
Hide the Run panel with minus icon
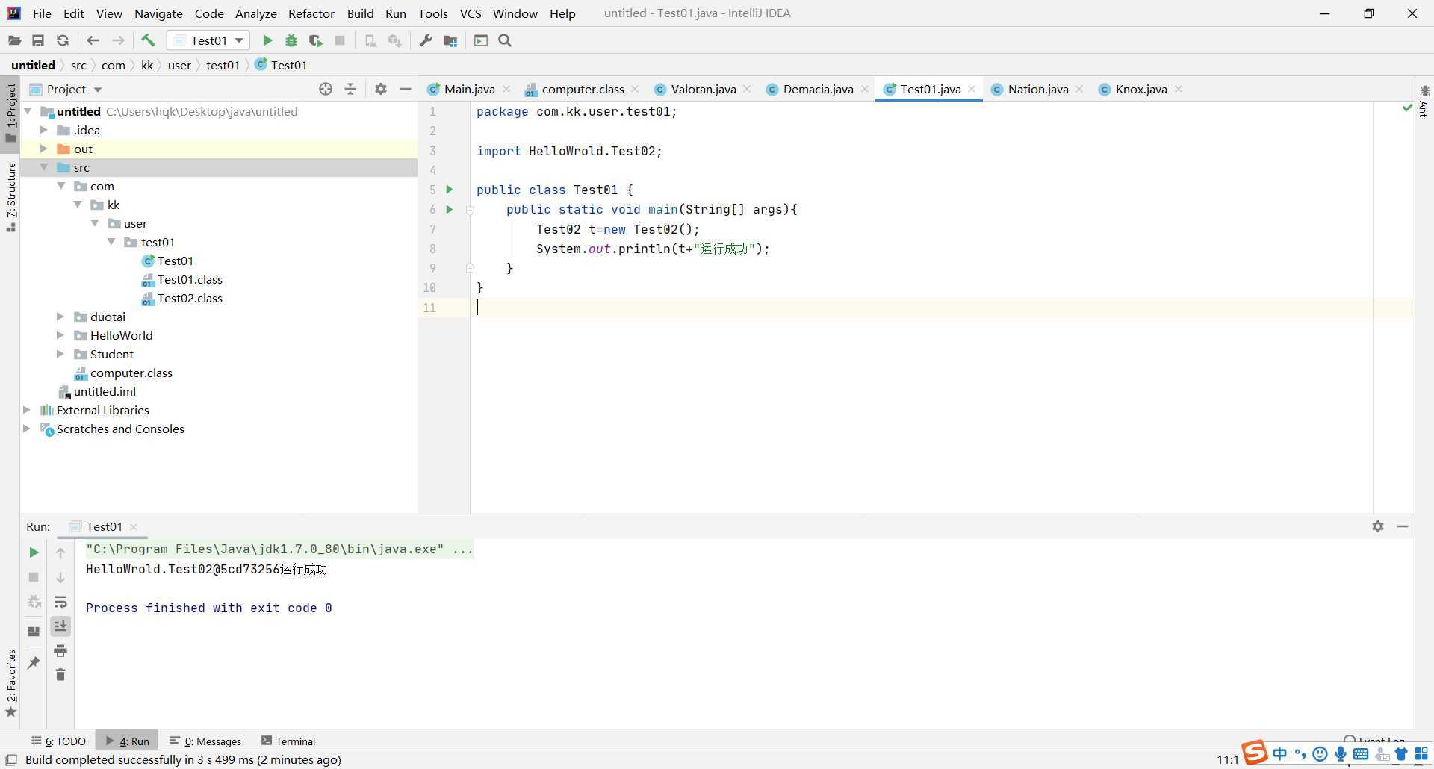pyautogui.click(x=1403, y=526)
